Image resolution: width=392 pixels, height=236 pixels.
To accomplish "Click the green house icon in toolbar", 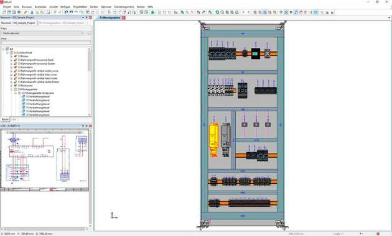I will [x=152, y=12].
